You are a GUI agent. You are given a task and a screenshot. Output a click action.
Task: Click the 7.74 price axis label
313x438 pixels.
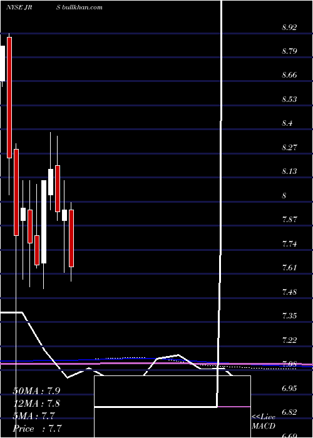[x=289, y=244]
